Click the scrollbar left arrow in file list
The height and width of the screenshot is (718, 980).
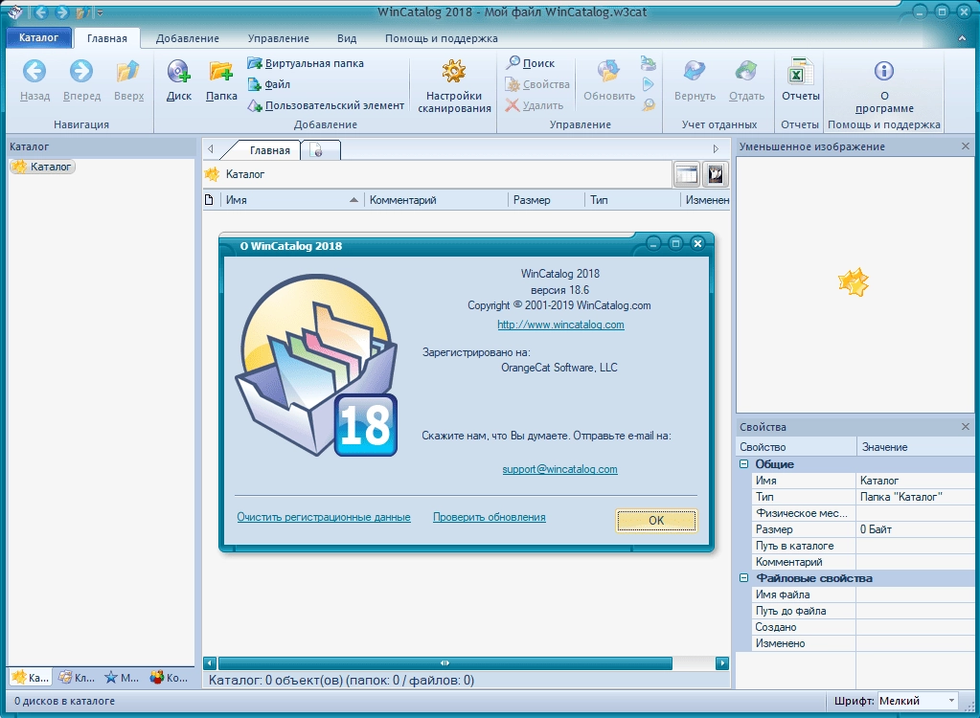[x=210, y=663]
